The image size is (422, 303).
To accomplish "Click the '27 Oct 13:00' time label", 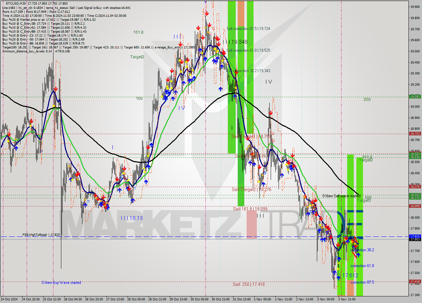I will point(115,299).
